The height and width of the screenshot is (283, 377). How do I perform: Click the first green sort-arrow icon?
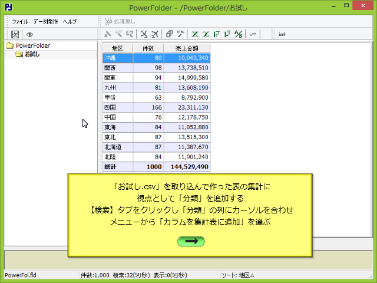(x=217, y=34)
